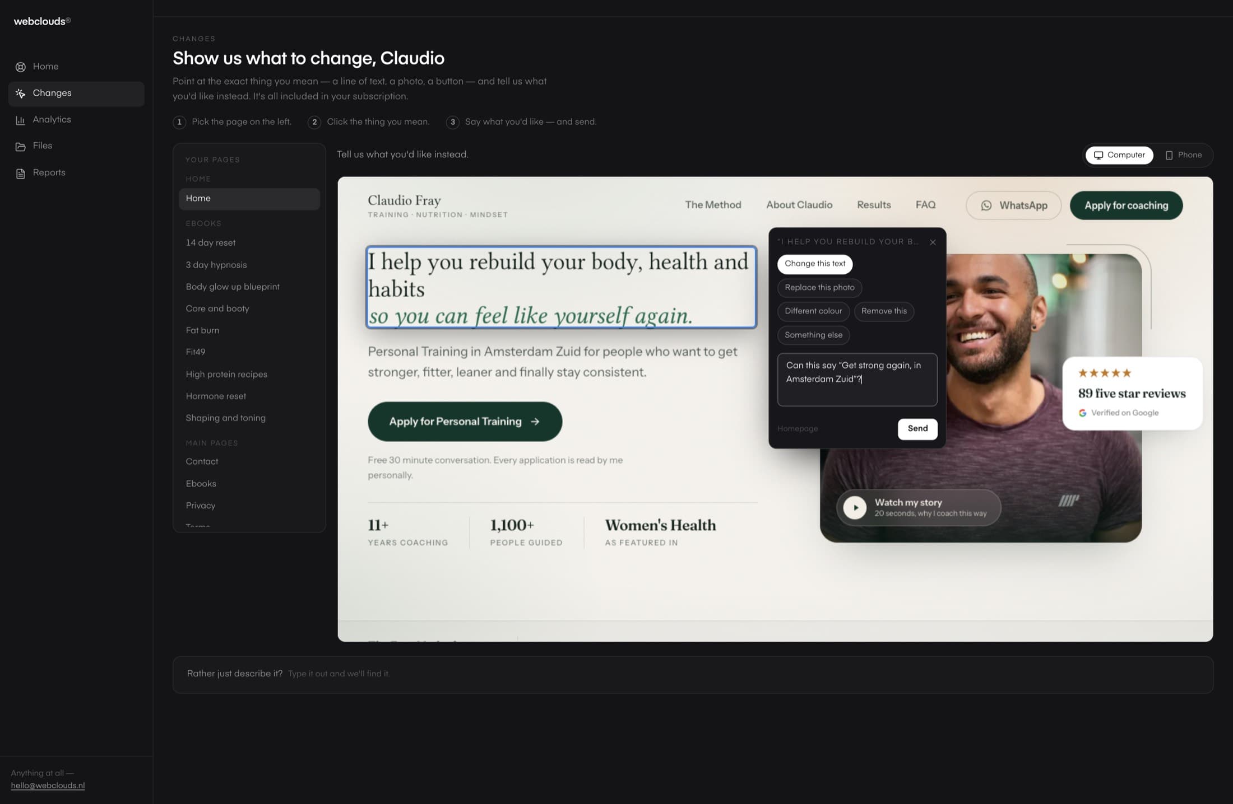Pick the Remove this chip

coord(884,311)
